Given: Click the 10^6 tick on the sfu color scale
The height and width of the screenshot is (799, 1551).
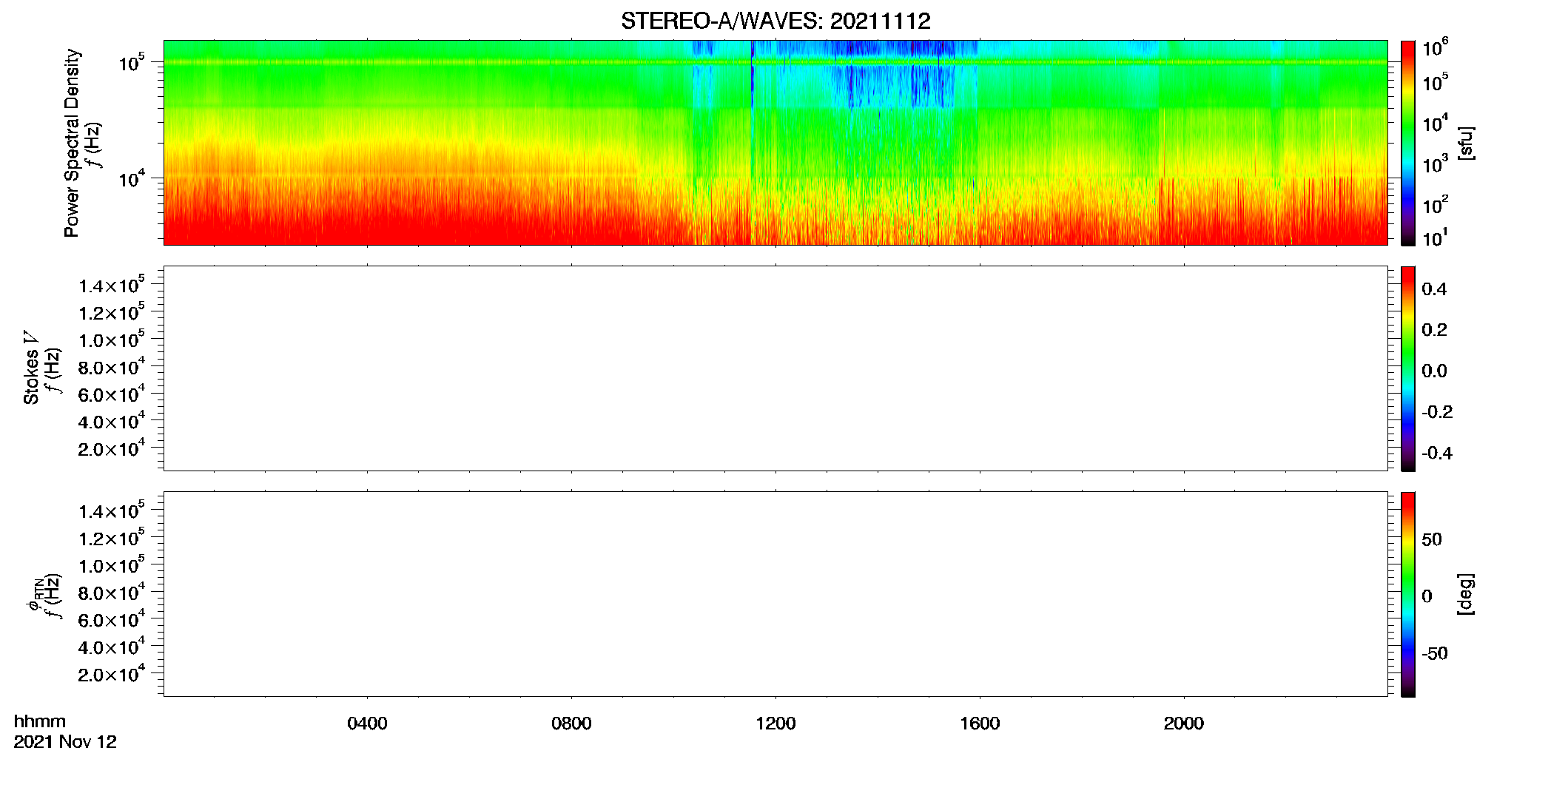Looking at the screenshot, I should click(1435, 48).
